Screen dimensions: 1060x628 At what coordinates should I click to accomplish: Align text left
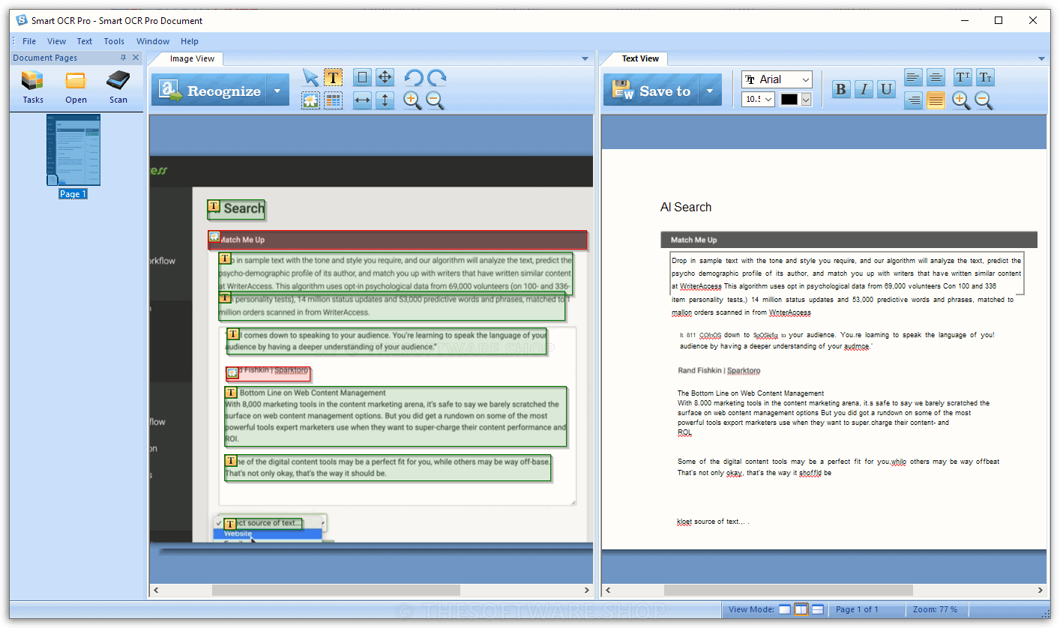[x=913, y=78]
